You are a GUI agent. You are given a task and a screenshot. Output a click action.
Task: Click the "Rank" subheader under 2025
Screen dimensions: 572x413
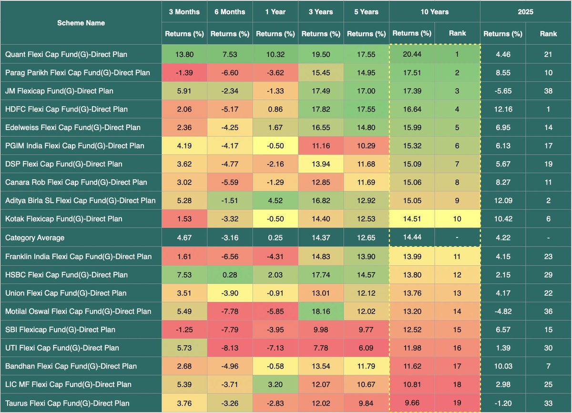click(x=549, y=34)
